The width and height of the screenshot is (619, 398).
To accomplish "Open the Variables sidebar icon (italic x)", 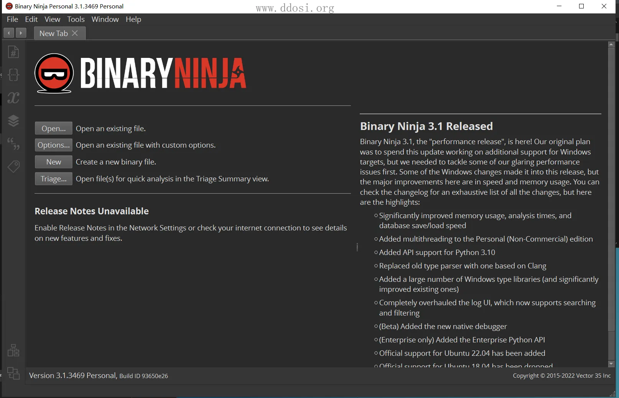I will pyautogui.click(x=13, y=98).
